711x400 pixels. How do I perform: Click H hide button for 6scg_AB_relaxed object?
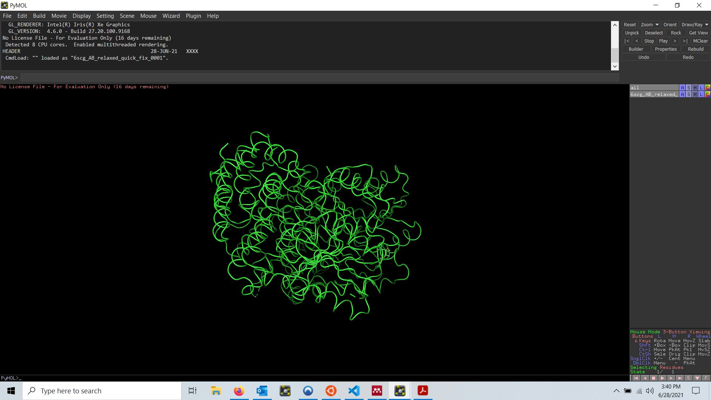point(695,94)
